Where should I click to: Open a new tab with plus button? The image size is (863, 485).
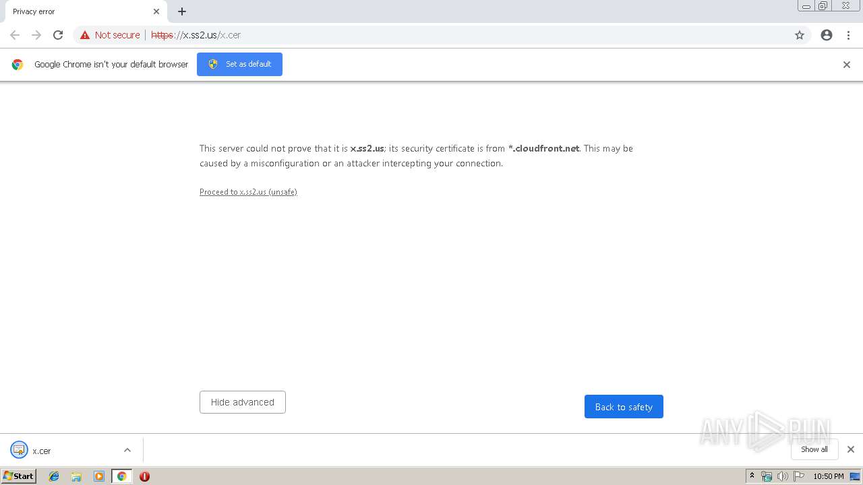tap(182, 11)
